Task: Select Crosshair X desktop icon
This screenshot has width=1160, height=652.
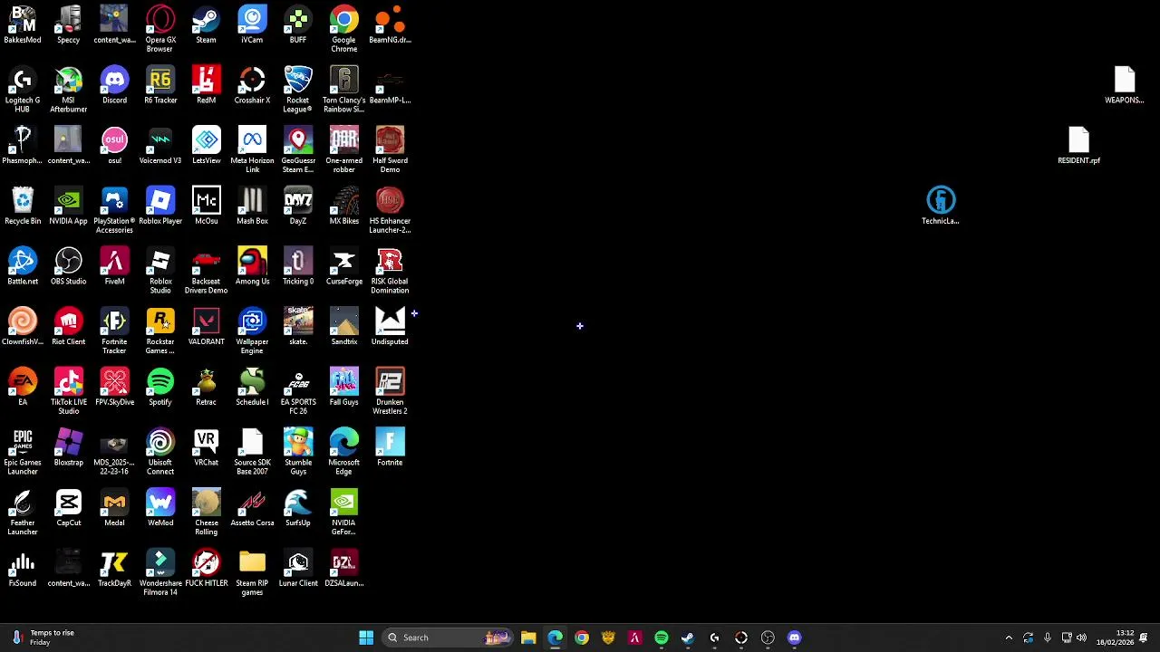Action: pos(252,85)
